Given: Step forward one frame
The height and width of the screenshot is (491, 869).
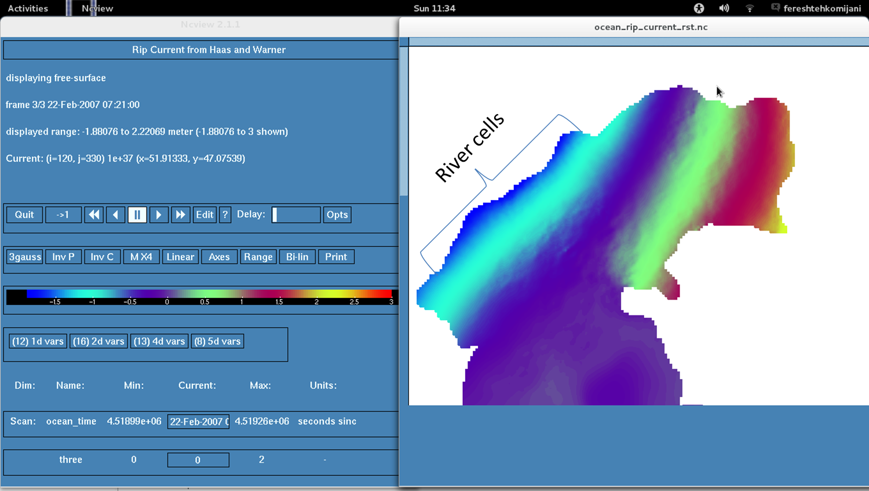Looking at the screenshot, I should (x=158, y=214).
